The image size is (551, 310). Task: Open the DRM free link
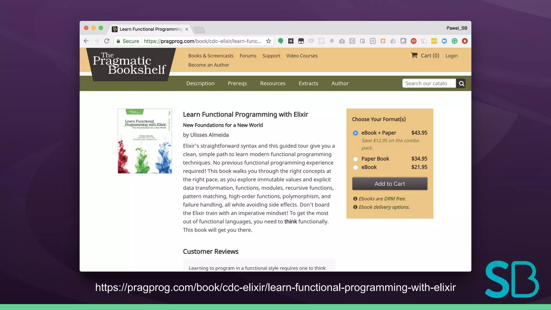(x=395, y=199)
